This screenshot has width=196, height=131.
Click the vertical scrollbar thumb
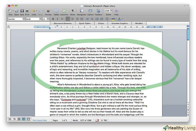188,34
